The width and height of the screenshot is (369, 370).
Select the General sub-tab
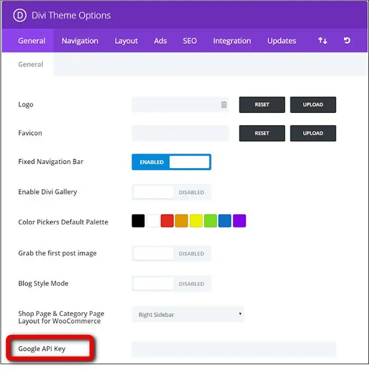click(31, 64)
